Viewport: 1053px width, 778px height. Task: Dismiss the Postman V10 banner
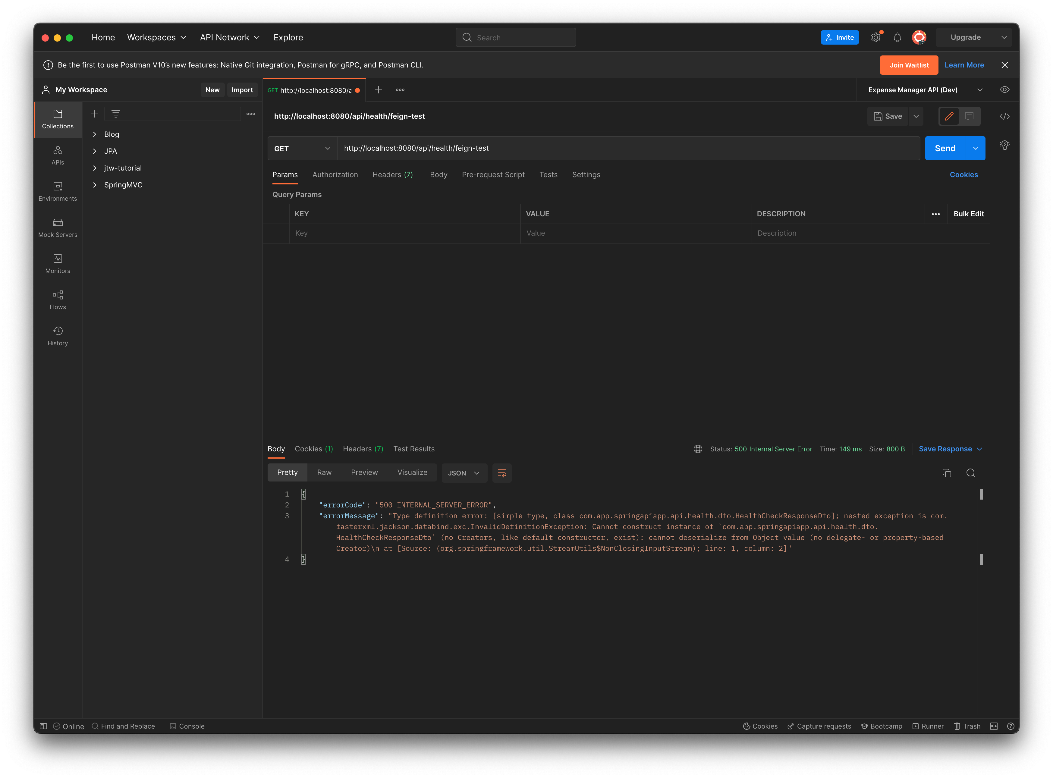[1004, 65]
